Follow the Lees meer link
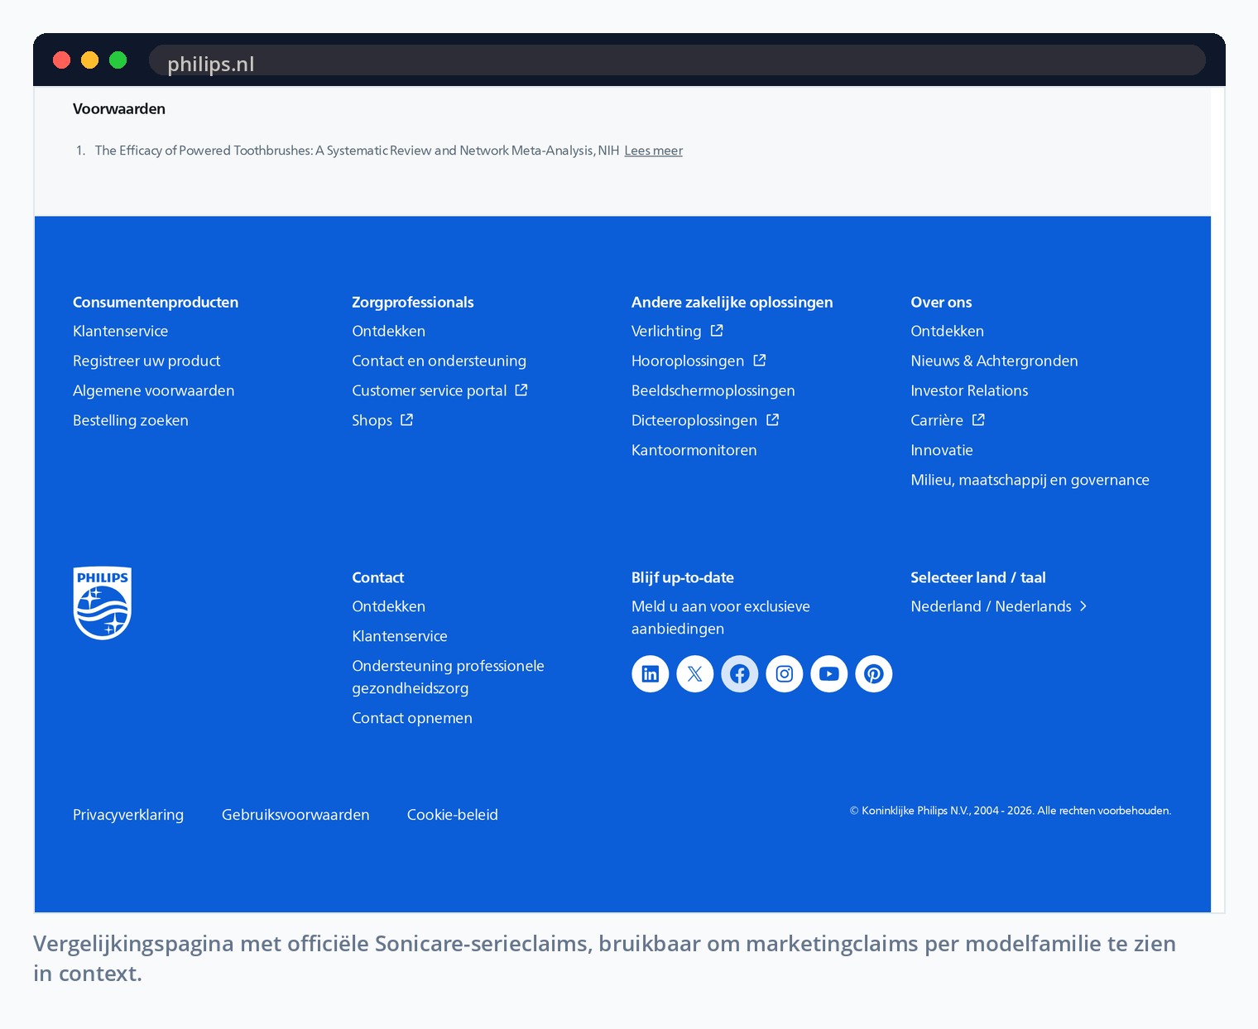Viewport: 1258px width, 1029px height. pyautogui.click(x=654, y=151)
